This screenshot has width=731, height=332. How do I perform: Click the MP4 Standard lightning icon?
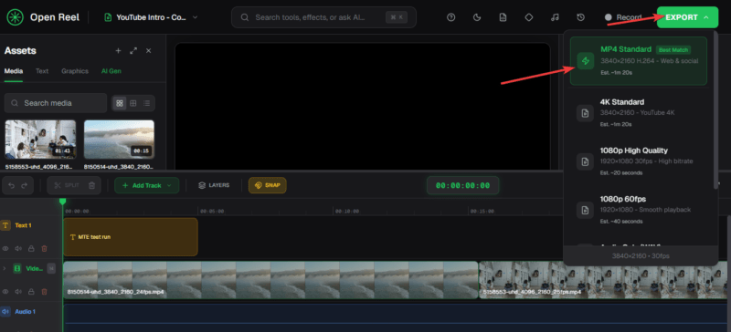[x=586, y=60]
